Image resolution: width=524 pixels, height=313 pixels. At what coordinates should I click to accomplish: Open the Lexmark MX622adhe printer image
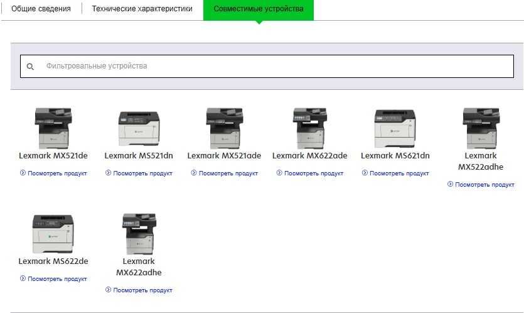[139, 234]
